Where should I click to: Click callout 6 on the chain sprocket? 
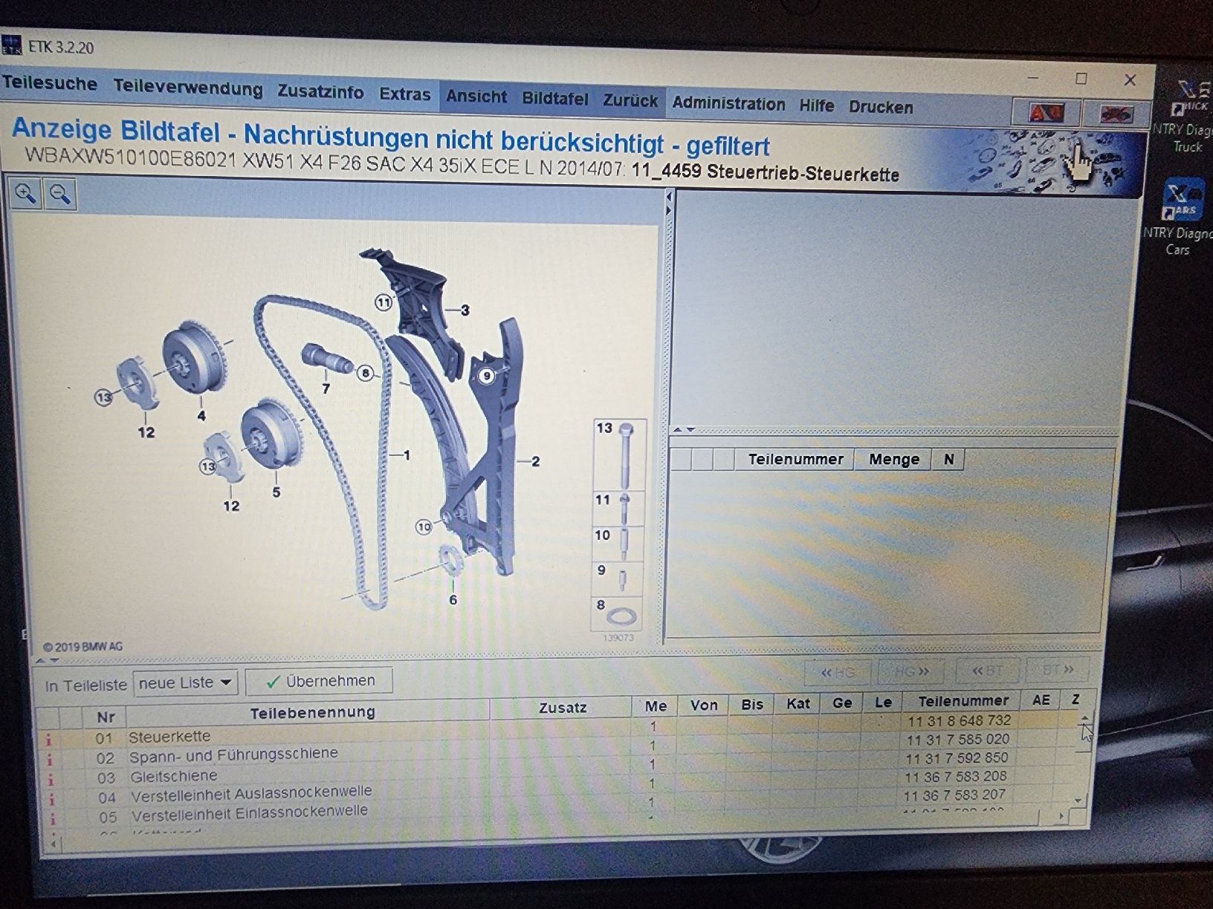(453, 599)
